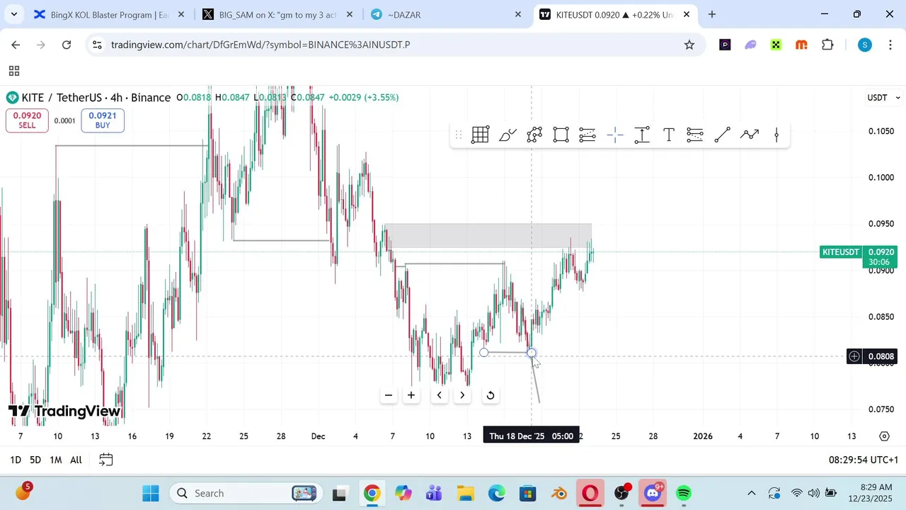Viewport: 906px width, 510px height.
Task: Choose the Trend Line tool
Action: (722, 135)
